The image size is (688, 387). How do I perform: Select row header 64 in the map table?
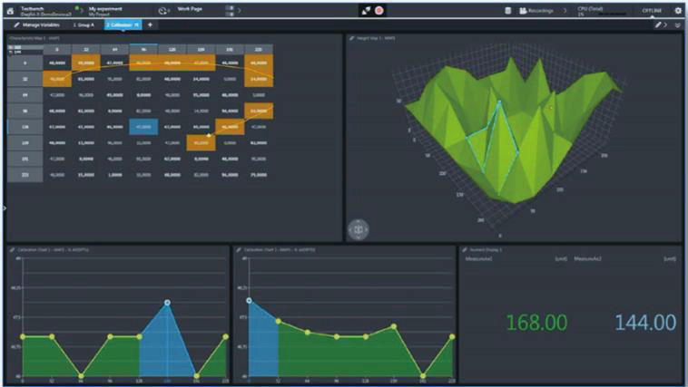25,94
